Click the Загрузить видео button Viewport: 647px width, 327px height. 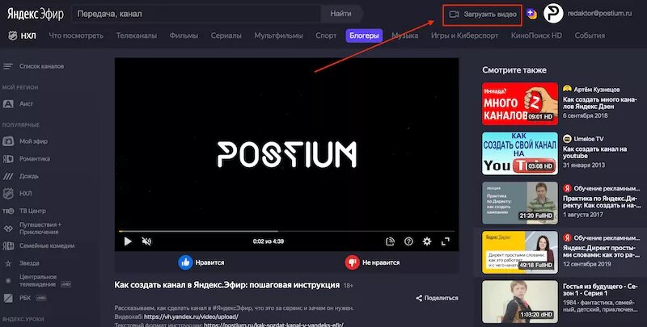482,15
